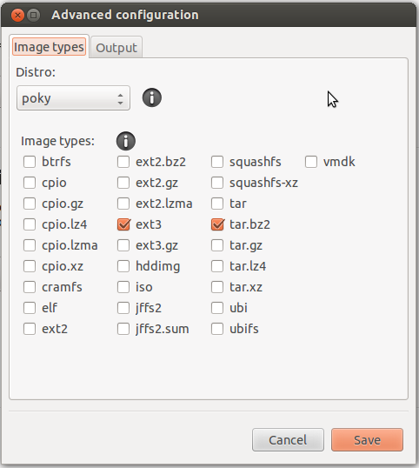This screenshot has height=468, width=419.
Task: Click the info icon beside Image types label
Action: tap(126, 141)
